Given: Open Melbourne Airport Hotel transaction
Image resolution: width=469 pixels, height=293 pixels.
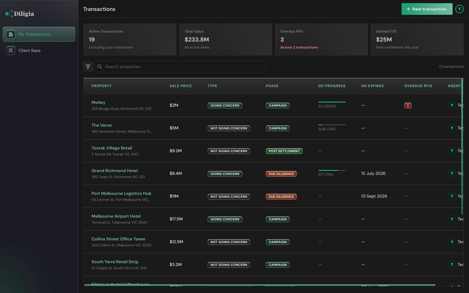Looking at the screenshot, I should (116, 216).
